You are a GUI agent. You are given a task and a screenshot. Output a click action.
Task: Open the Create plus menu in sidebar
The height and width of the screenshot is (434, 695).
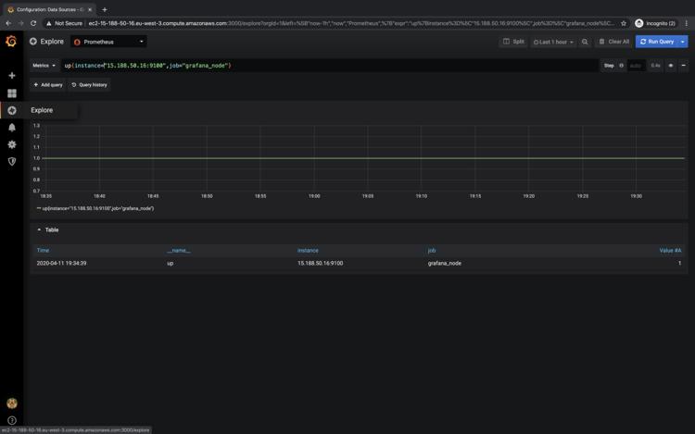tap(12, 76)
